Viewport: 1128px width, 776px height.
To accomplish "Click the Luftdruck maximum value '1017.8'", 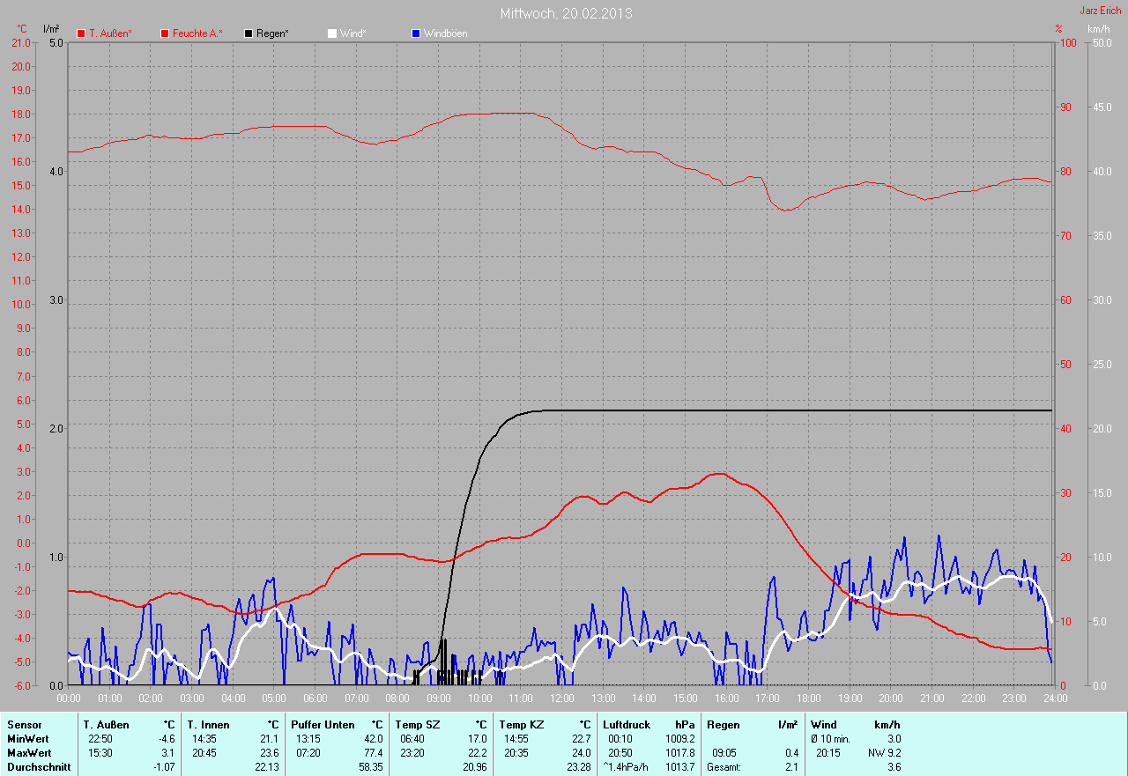I will click(x=679, y=753).
